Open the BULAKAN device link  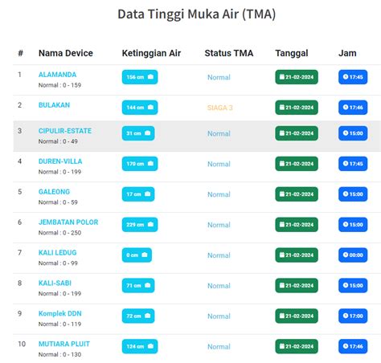tap(54, 105)
